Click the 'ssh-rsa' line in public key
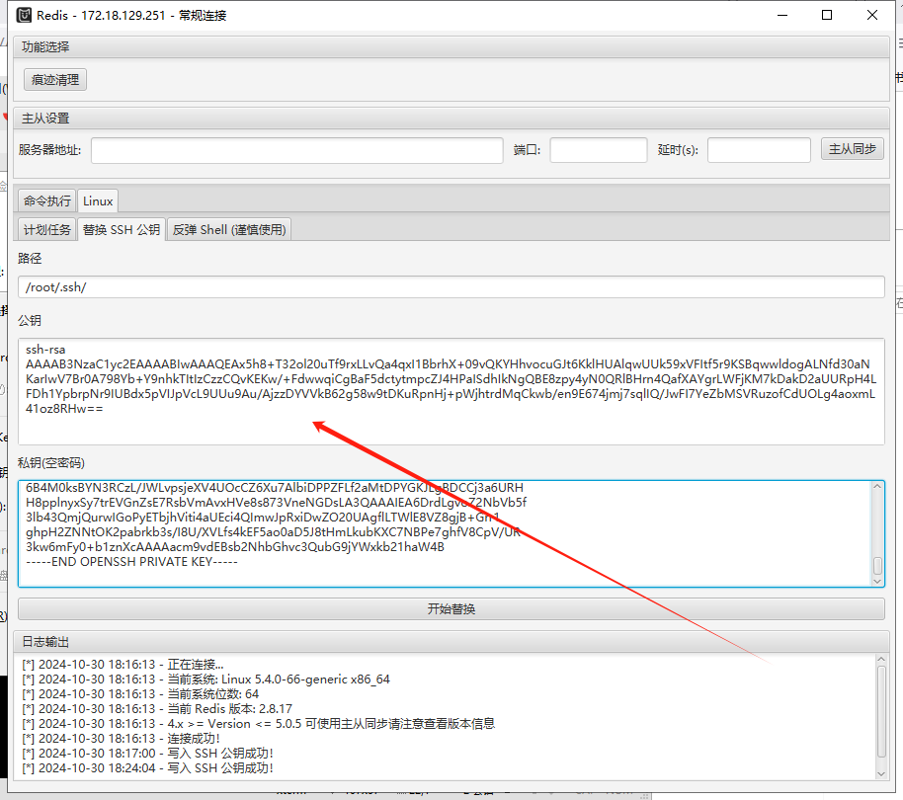This screenshot has height=800, width=903. pyautogui.click(x=45, y=350)
